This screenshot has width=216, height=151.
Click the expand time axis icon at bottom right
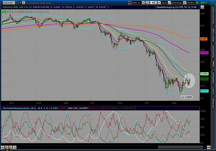(209, 148)
